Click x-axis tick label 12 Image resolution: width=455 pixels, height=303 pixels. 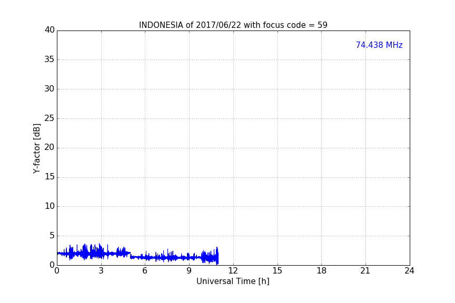[x=233, y=271]
